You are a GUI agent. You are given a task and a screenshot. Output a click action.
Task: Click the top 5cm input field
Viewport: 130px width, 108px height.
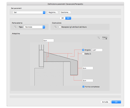point(48,41)
